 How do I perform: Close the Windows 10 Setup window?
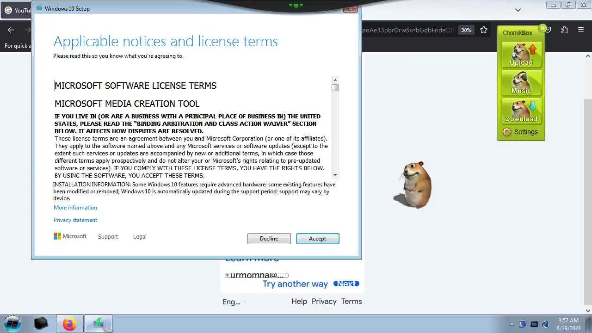coord(350,8)
